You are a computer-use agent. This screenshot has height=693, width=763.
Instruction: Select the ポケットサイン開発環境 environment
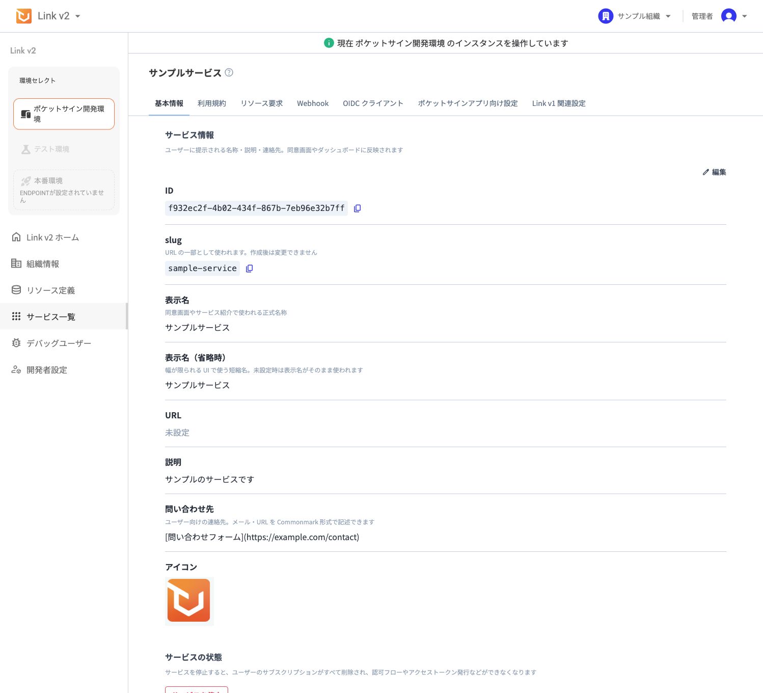[64, 114]
